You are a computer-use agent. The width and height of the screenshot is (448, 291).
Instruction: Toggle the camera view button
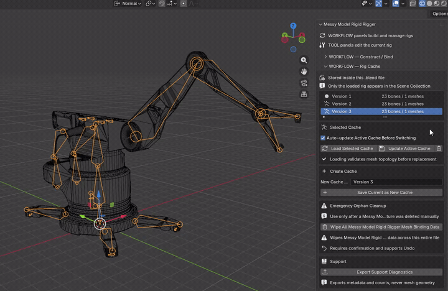(x=304, y=83)
